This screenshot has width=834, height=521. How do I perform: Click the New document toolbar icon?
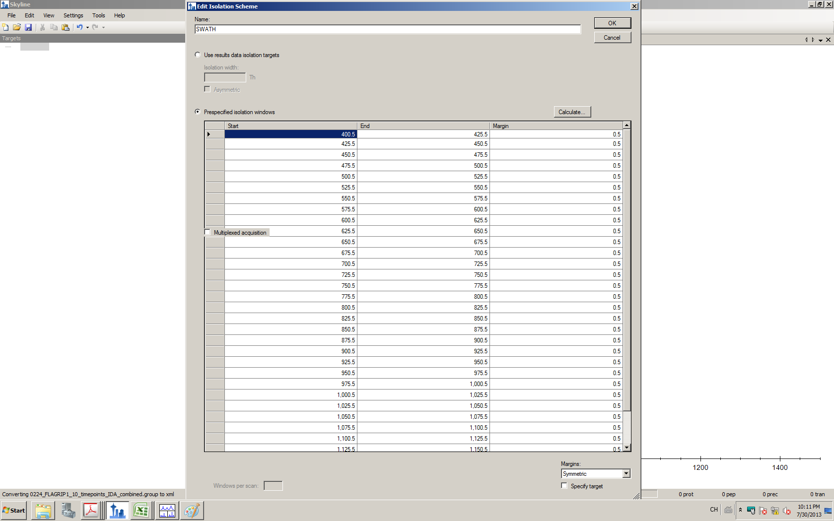click(x=5, y=27)
